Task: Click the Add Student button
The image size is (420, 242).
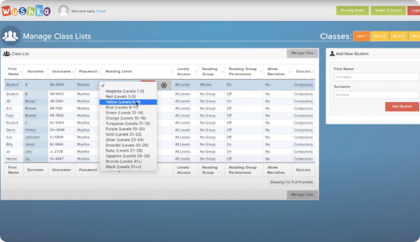Action: pyautogui.click(x=402, y=107)
